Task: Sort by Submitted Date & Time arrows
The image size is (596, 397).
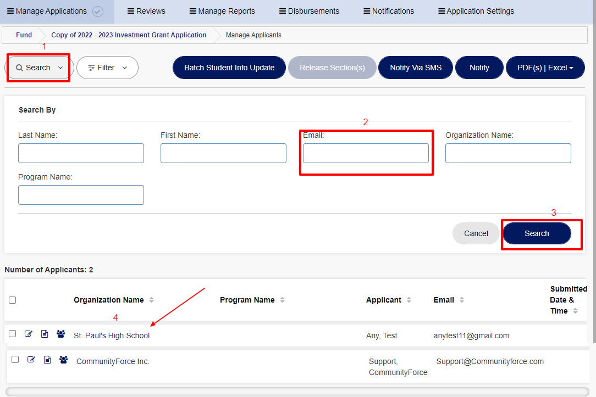Action: click(576, 311)
